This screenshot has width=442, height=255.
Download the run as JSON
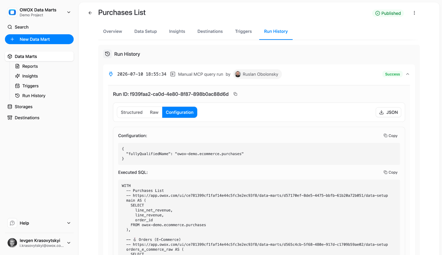388,112
